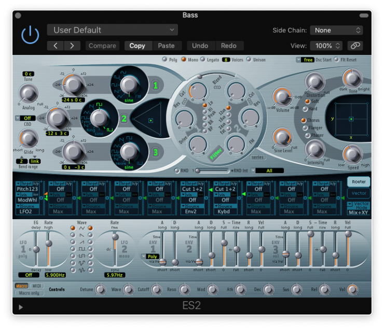This screenshot has height=329, width=384.
Task: Click the link icon beside View
Action: point(355,46)
